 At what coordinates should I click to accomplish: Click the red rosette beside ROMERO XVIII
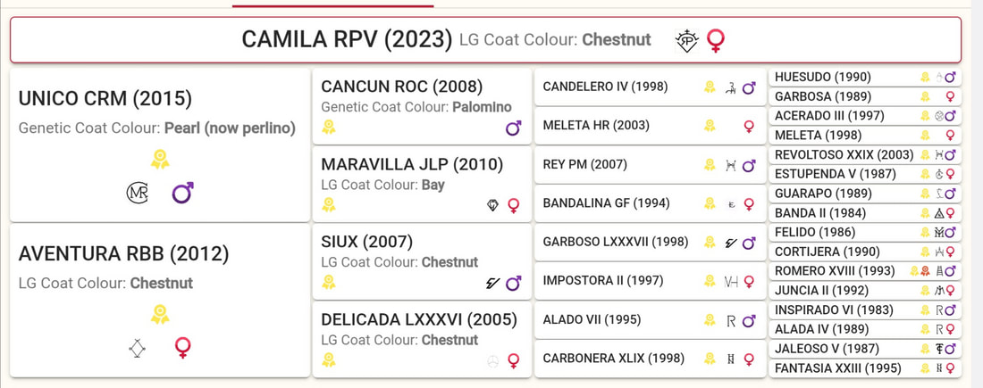[926, 271]
